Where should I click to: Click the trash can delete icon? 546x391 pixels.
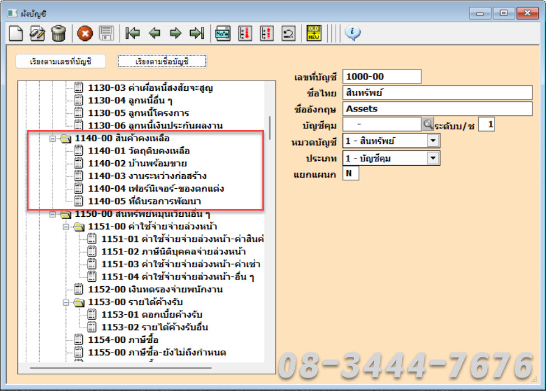[x=59, y=34]
